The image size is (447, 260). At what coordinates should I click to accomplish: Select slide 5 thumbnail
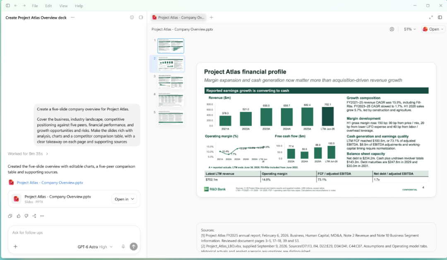click(171, 118)
